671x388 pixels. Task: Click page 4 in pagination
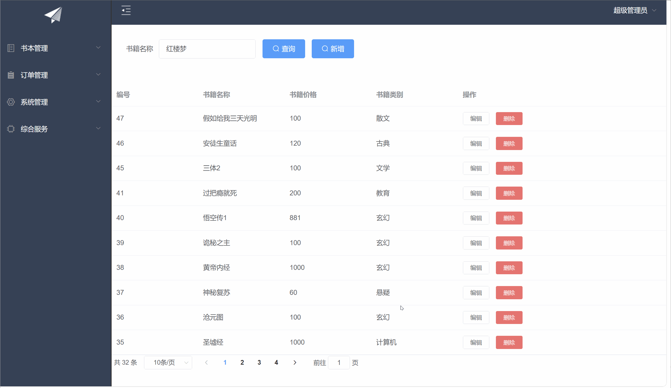coord(276,362)
